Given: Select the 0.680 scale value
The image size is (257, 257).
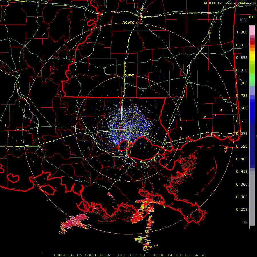Looking at the screenshot, I should pos(242,108).
